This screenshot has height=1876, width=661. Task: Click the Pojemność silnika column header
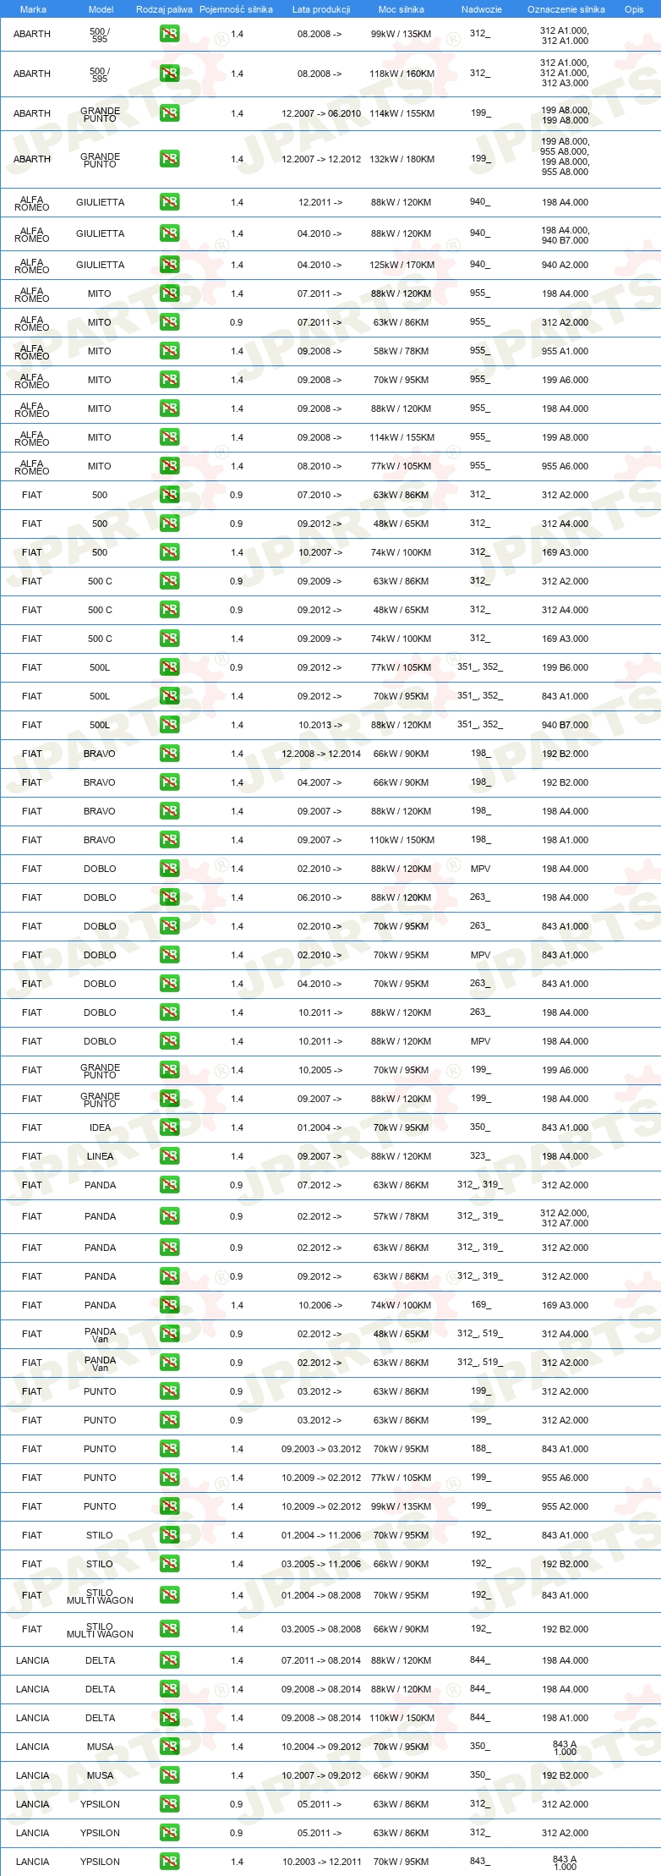coord(236,9)
